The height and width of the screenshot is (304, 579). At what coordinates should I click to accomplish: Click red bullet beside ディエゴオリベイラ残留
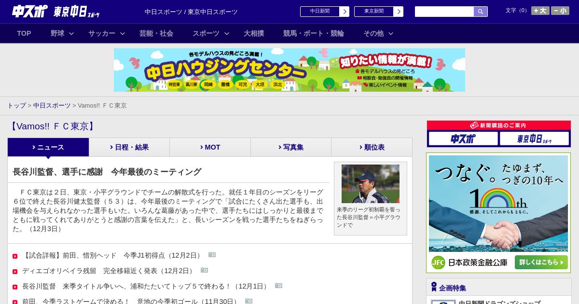point(15,272)
